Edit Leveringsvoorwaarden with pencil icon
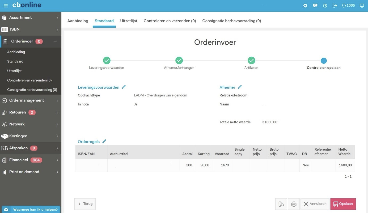Viewport: 368px width, 213px height. click(x=124, y=87)
